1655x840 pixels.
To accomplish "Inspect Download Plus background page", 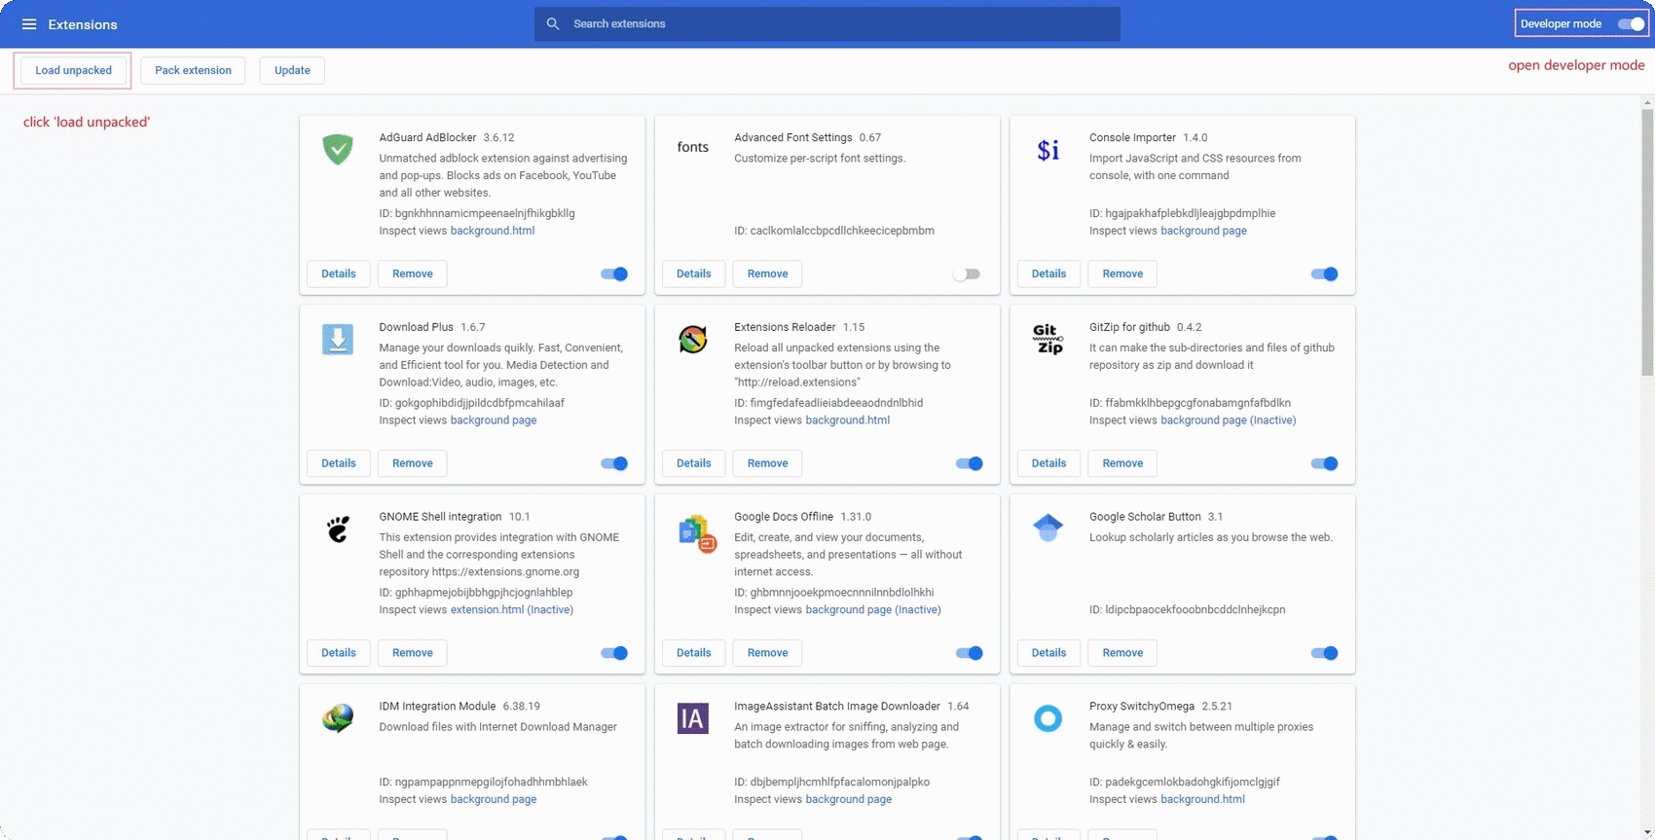I will 494,420.
